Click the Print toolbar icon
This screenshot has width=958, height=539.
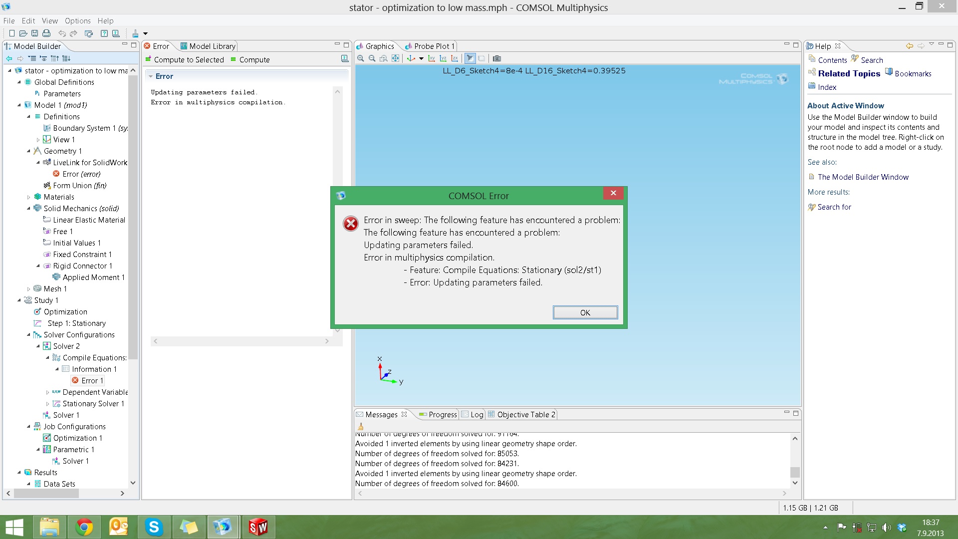pos(46,33)
